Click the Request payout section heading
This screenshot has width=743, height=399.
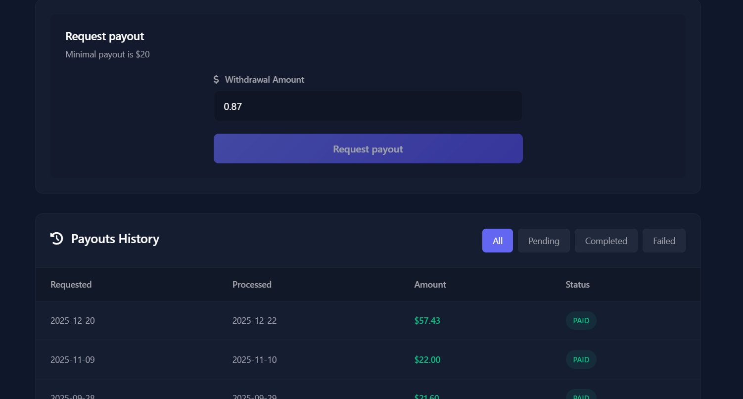pyautogui.click(x=104, y=36)
